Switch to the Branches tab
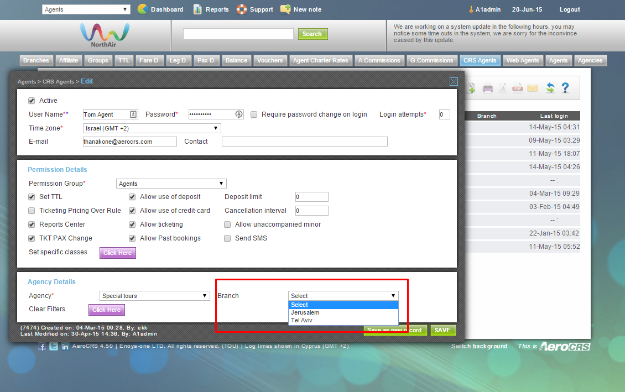The image size is (625, 392). click(x=36, y=61)
